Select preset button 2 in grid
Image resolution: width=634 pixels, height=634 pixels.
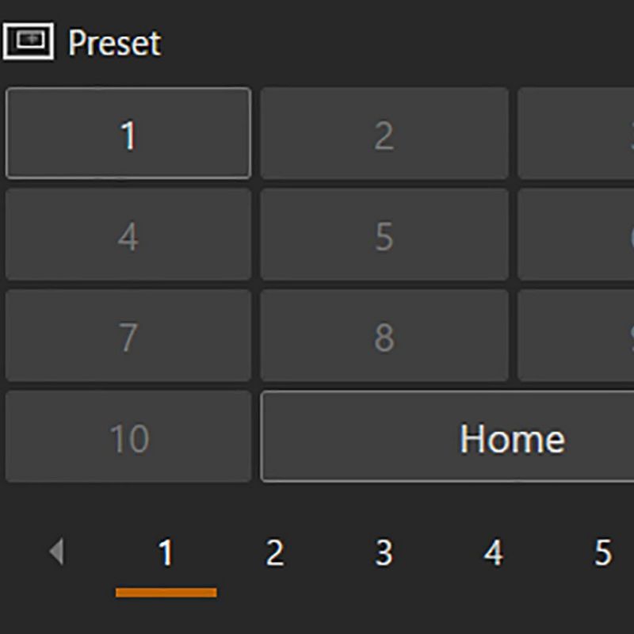[384, 134]
